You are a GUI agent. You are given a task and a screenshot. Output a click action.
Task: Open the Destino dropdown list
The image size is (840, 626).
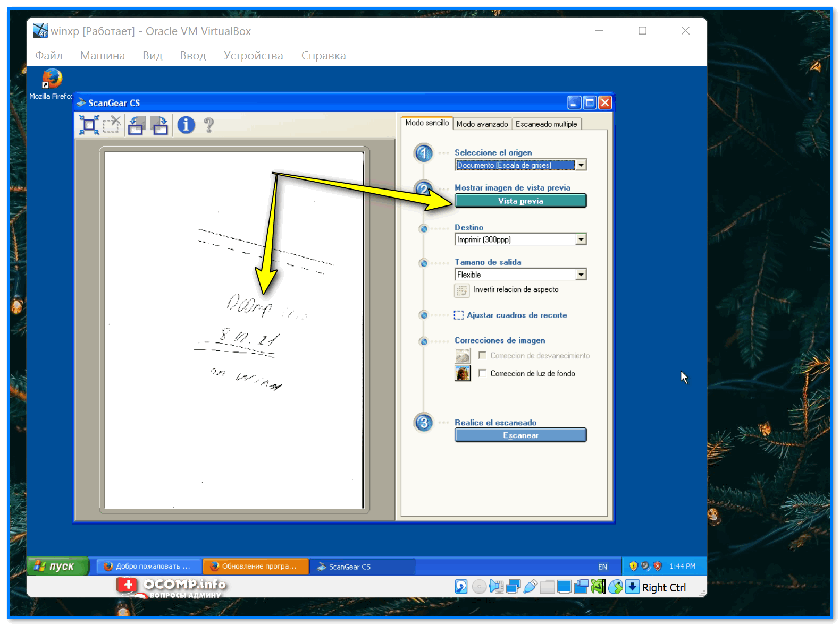pos(581,239)
